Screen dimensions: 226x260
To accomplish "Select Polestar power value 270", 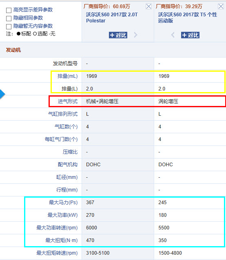I will pos(90,215).
